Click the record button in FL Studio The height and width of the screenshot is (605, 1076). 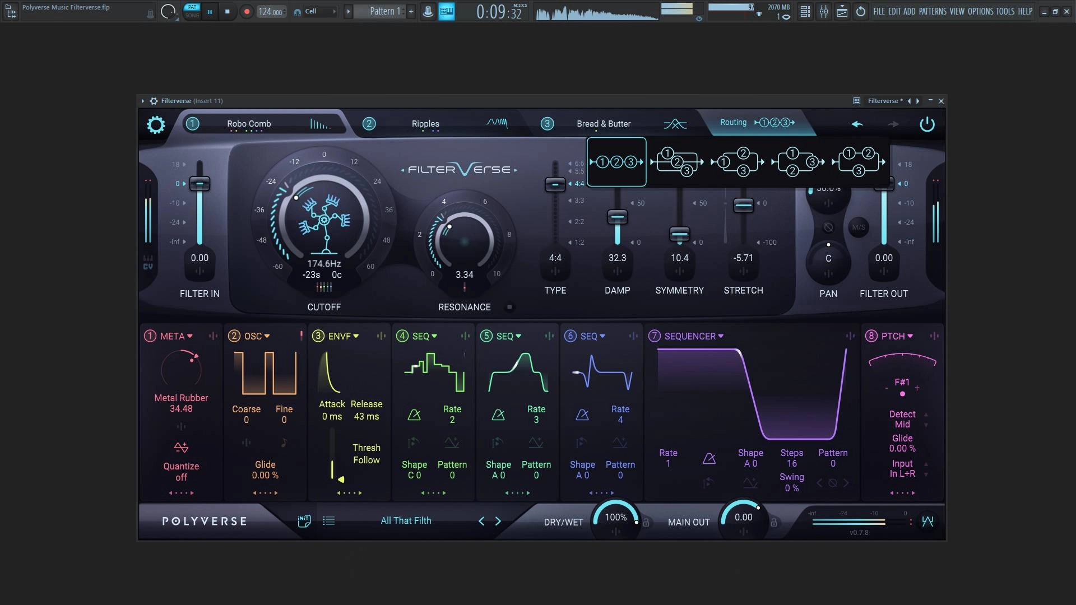(247, 11)
